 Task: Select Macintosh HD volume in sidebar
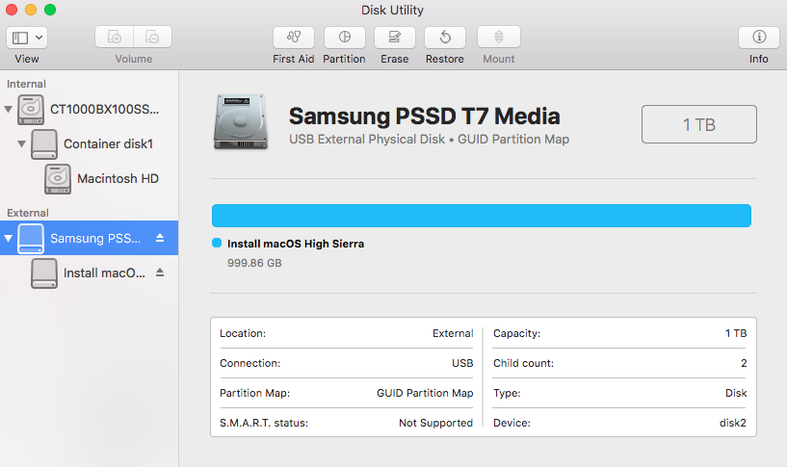point(118,178)
